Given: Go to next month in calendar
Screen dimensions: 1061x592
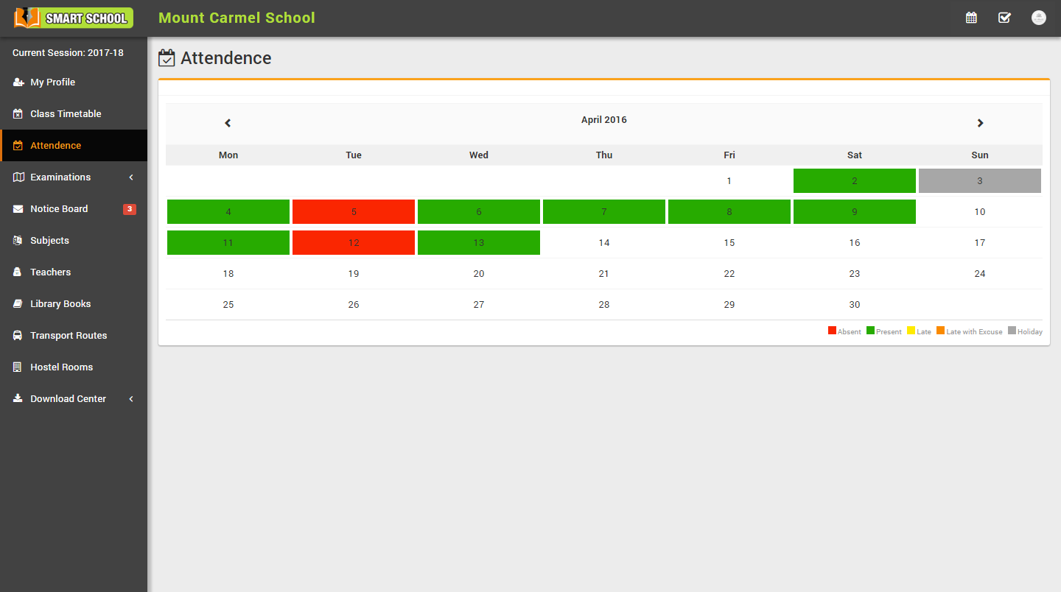Looking at the screenshot, I should [x=980, y=123].
